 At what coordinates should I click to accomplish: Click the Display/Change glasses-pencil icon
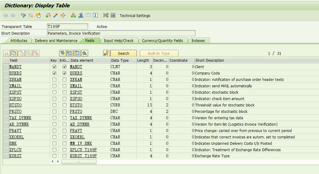(x=23, y=16)
